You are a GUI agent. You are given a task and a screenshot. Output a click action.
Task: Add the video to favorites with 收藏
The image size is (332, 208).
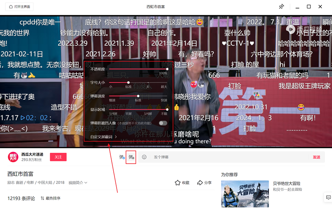[x=182, y=183]
